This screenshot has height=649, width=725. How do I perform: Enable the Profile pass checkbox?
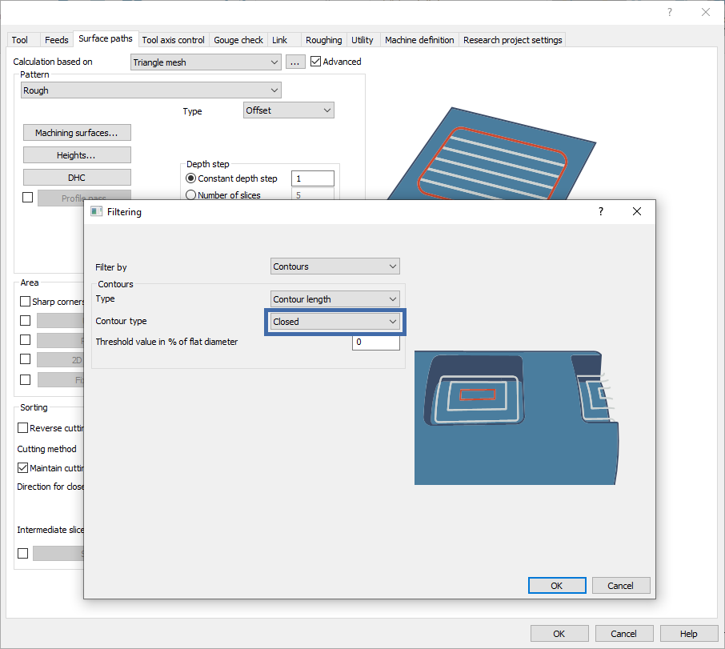coord(28,198)
